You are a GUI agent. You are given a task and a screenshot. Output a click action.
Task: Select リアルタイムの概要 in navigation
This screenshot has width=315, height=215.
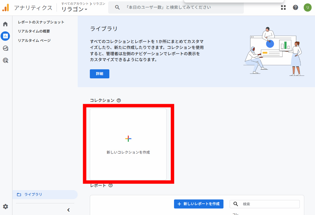[34, 31]
